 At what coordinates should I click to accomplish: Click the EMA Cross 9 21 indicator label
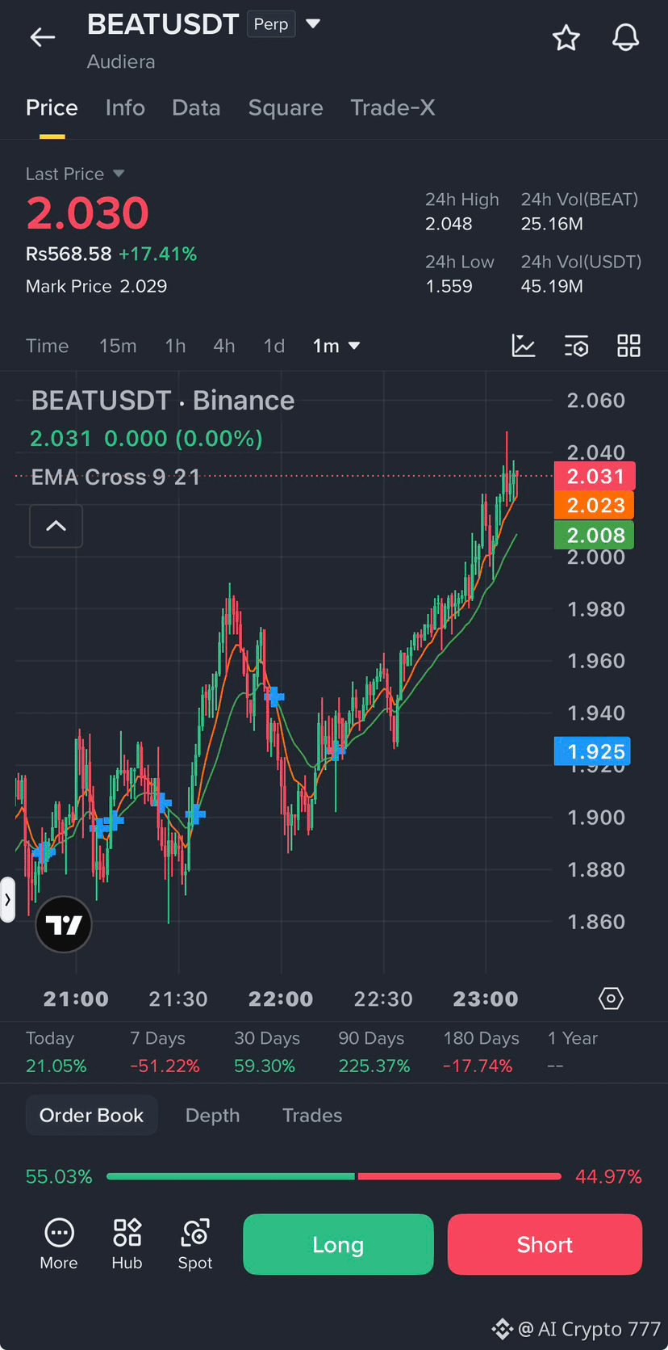point(115,477)
